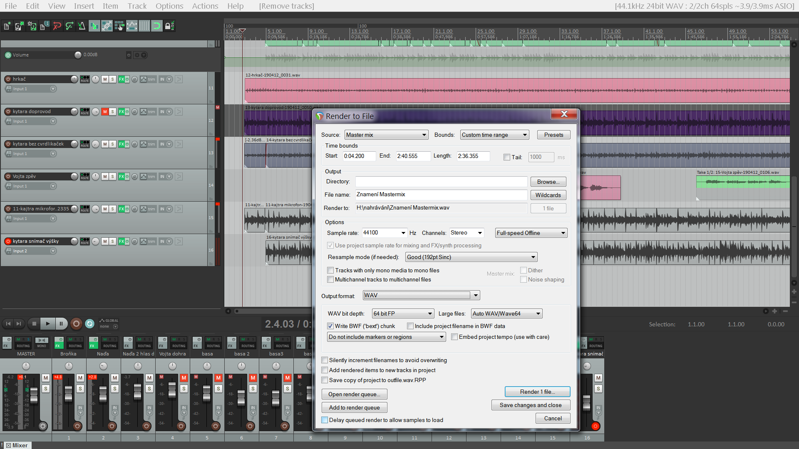Toggle the repeat loop button in transport
The image size is (799, 449).
point(90,323)
